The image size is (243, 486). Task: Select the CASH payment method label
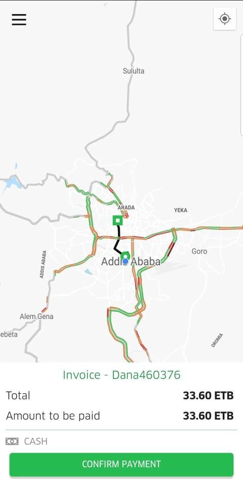pos(36,441)
